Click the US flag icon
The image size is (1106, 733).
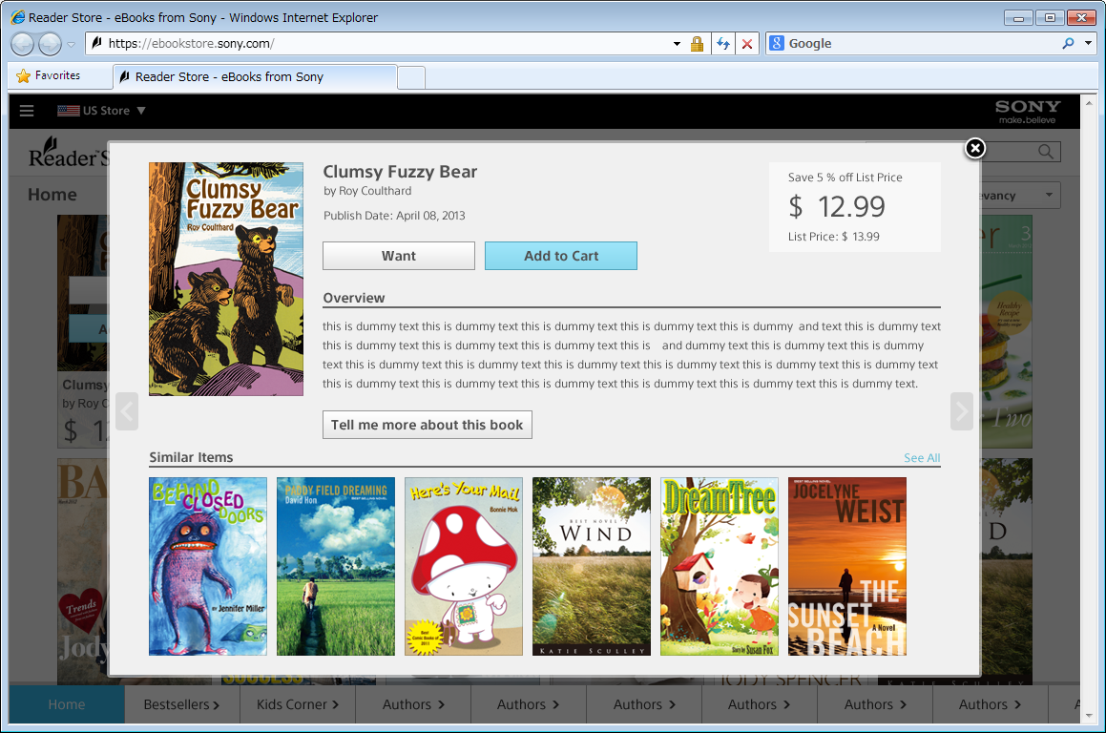pos(69,111)
